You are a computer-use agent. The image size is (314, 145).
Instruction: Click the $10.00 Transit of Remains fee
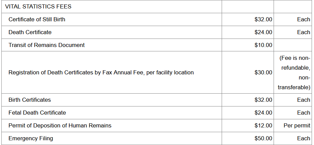pyautogui.click(x=263, y=45)
